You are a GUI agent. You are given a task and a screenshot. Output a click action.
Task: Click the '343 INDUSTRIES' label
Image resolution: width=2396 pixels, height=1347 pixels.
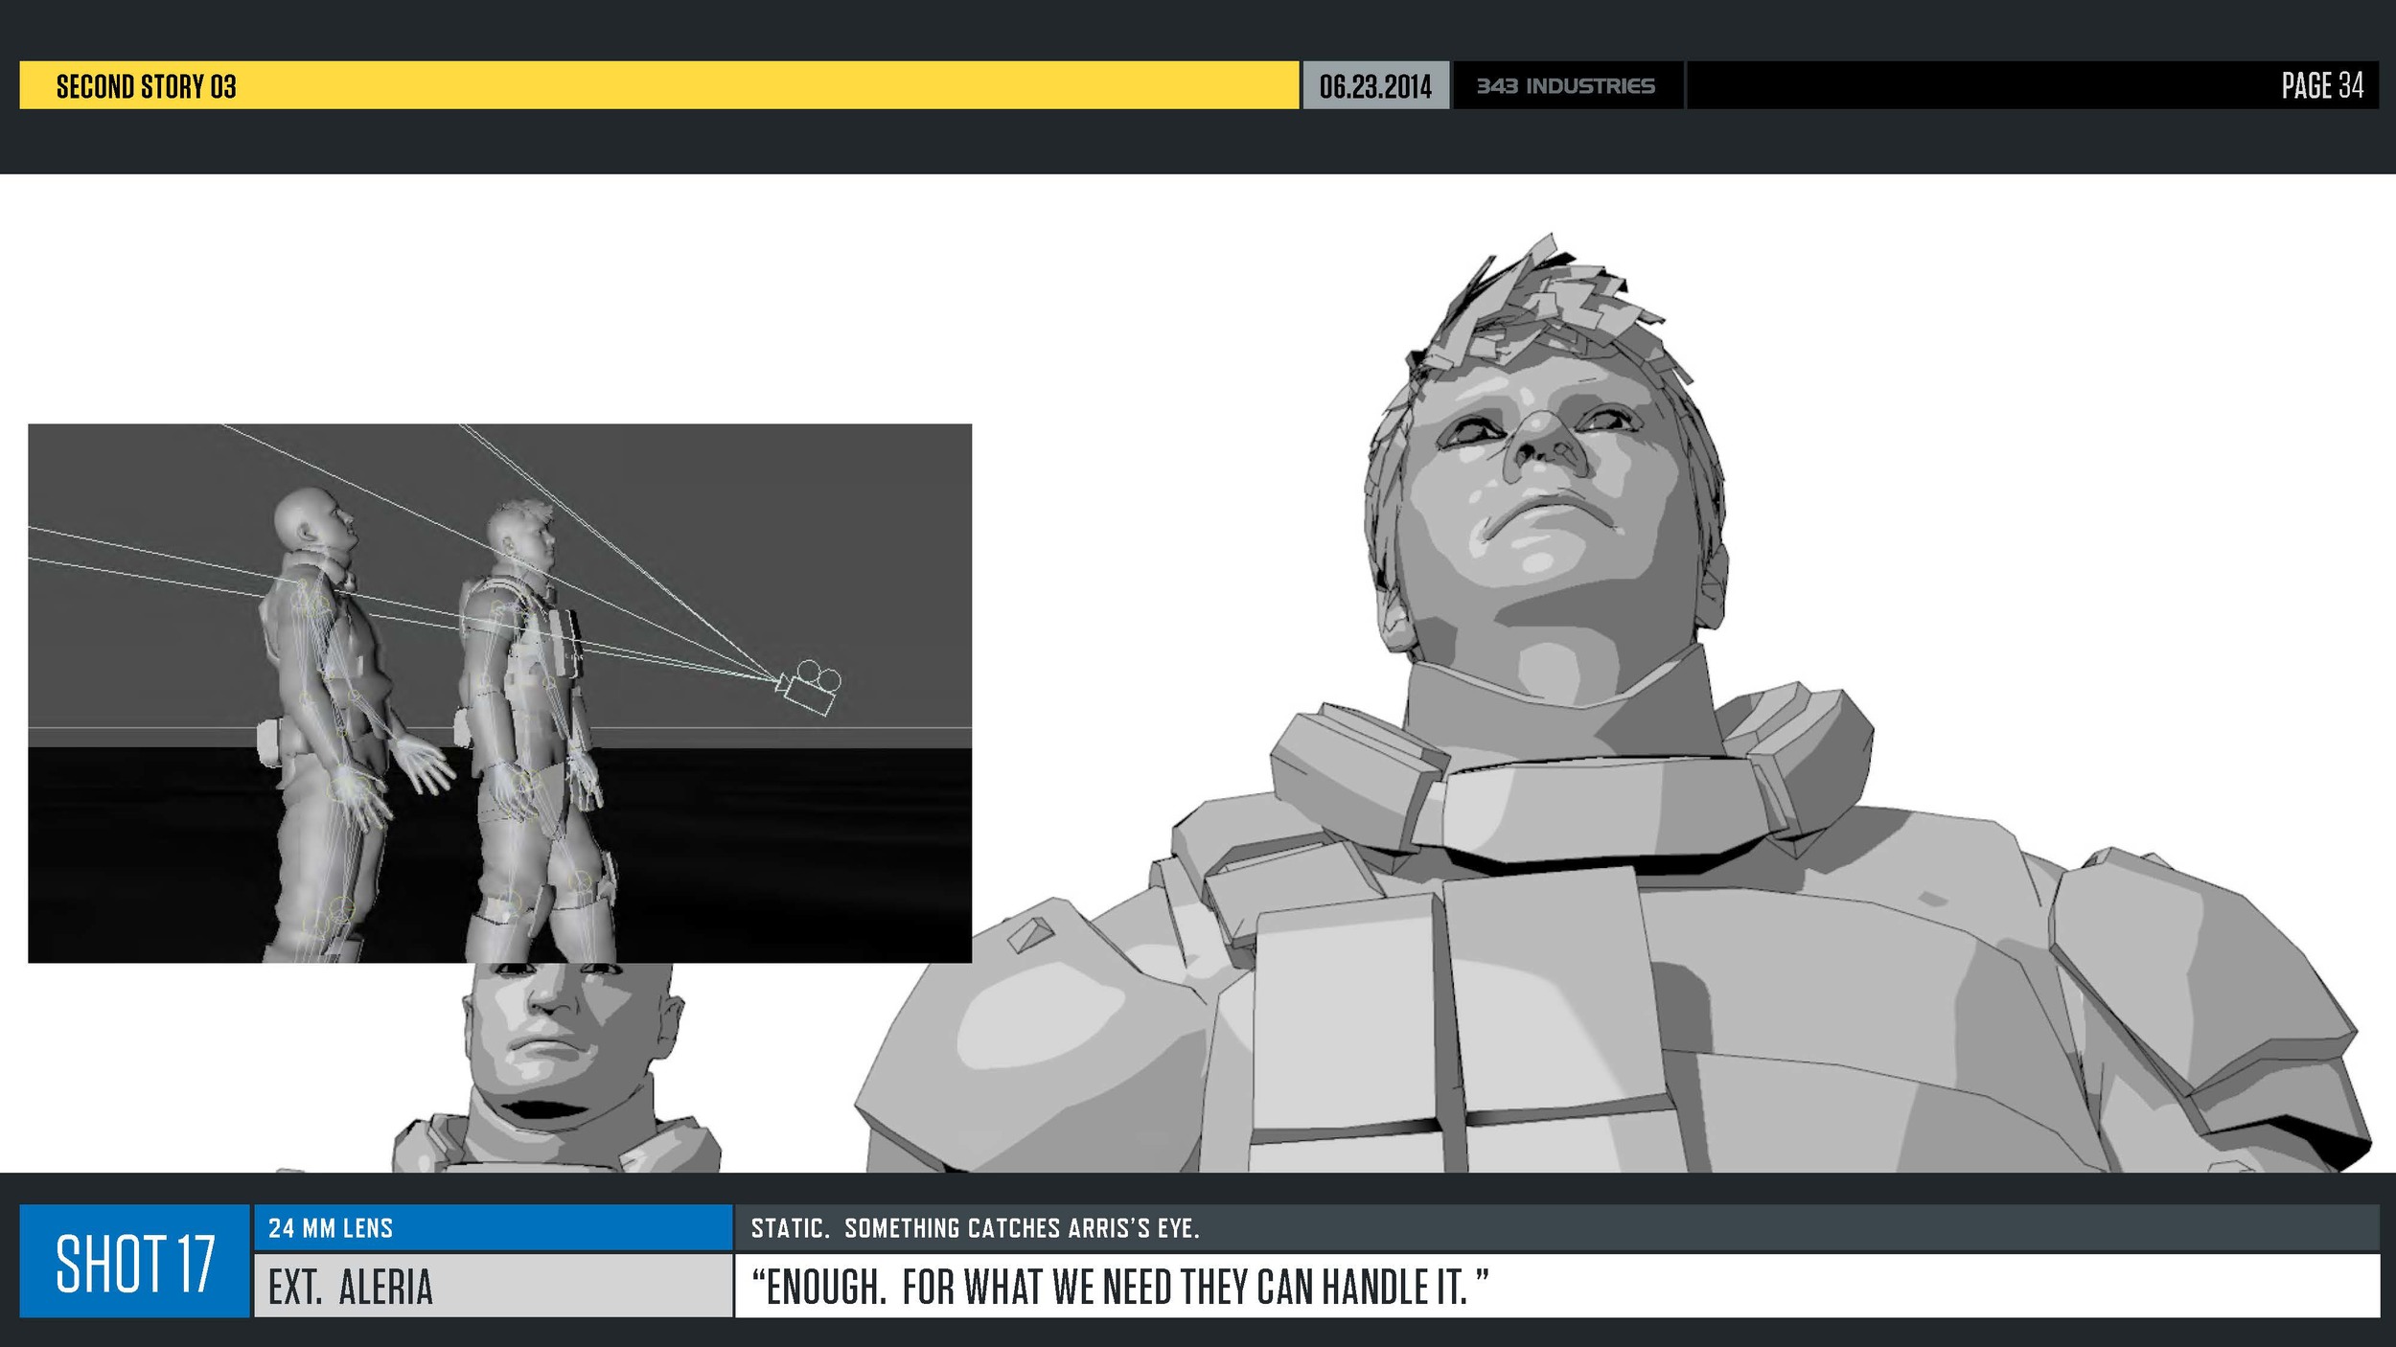click(1566, 86)
